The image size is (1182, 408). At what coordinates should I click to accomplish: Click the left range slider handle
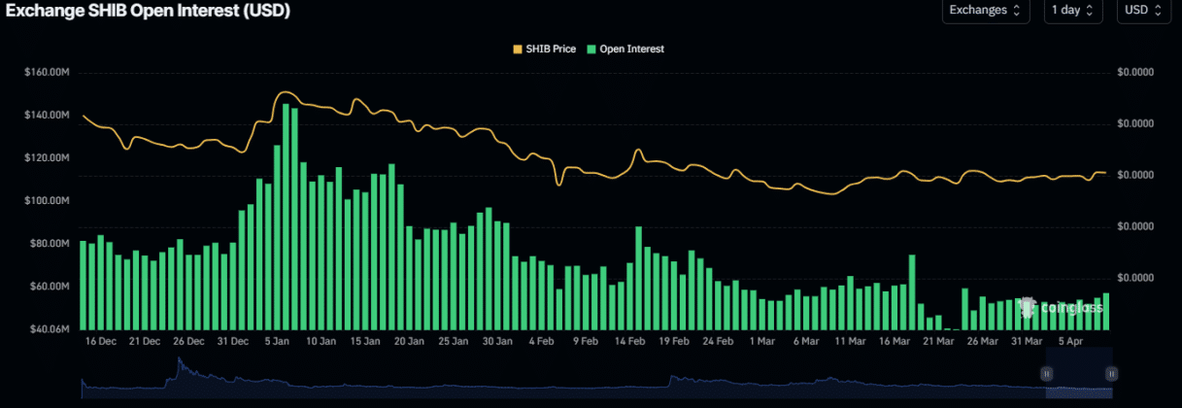[1047, 373]
